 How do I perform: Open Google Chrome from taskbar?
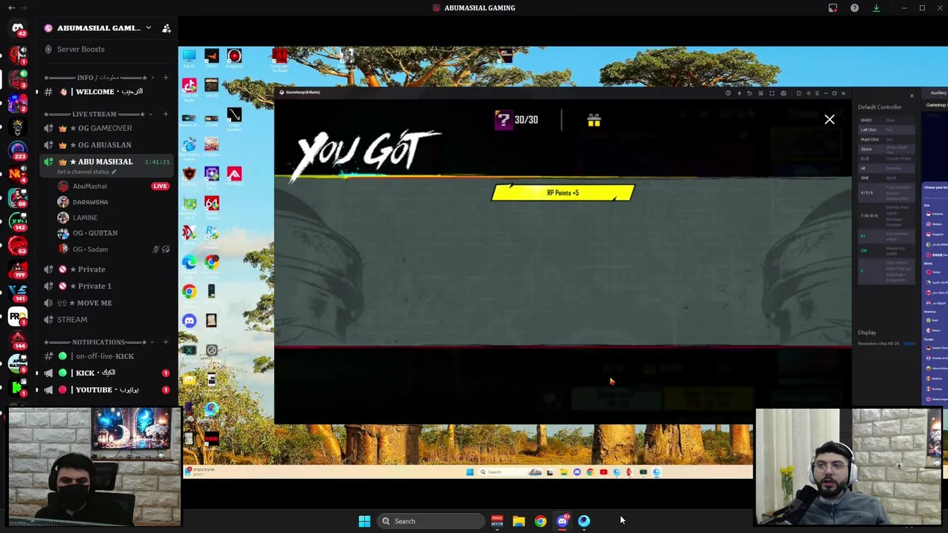tap(541, 521)
